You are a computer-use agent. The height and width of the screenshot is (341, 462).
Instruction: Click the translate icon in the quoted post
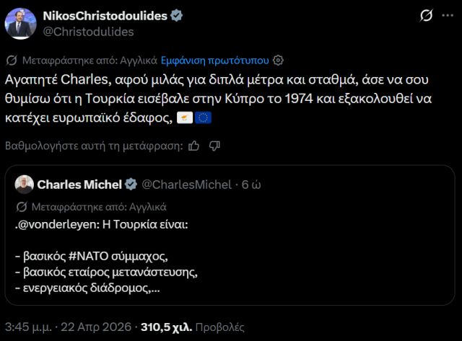[24, 206]
